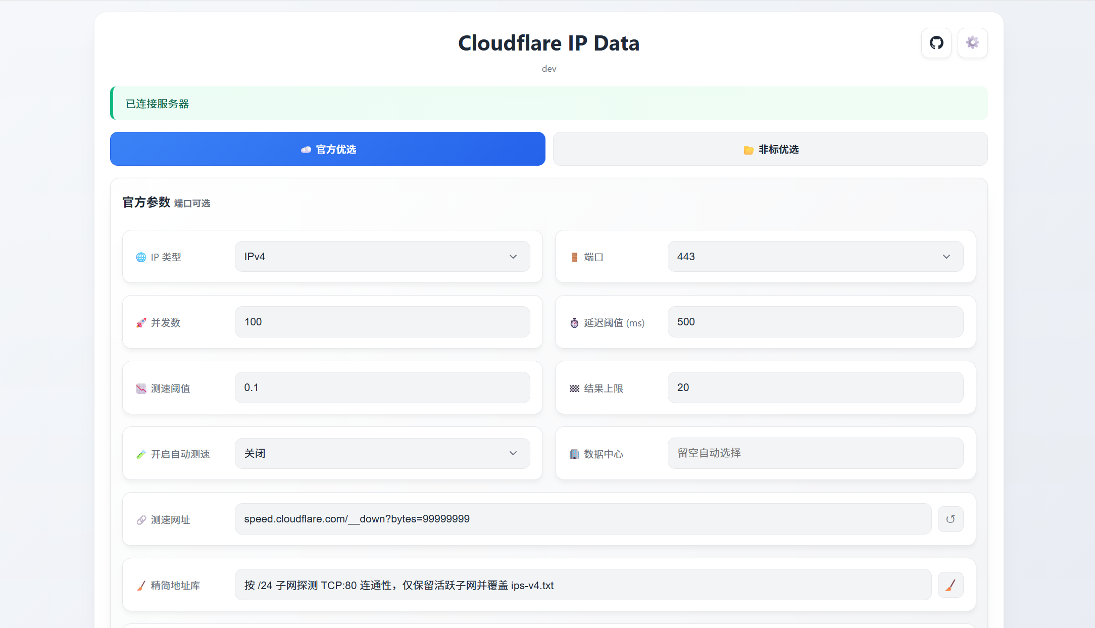Screen dimensions: 1095x628
Task: Click the link chain icon beside 测速网址
Action: pyautogui.click(x=141, y=520)
